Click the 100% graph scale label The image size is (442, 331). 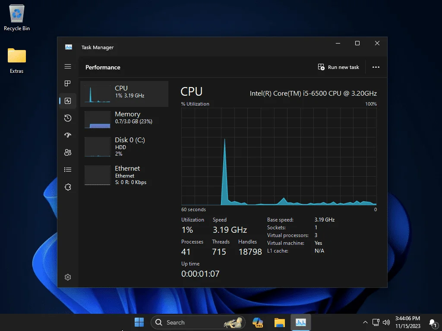(371, 104)
